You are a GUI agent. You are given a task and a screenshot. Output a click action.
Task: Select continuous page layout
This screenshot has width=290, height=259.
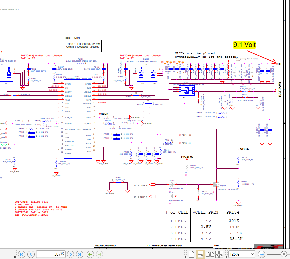(200, 254)
